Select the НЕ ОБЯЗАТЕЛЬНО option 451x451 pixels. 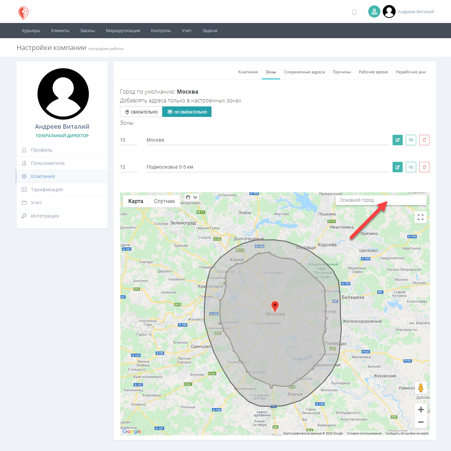tap(187, 112)
